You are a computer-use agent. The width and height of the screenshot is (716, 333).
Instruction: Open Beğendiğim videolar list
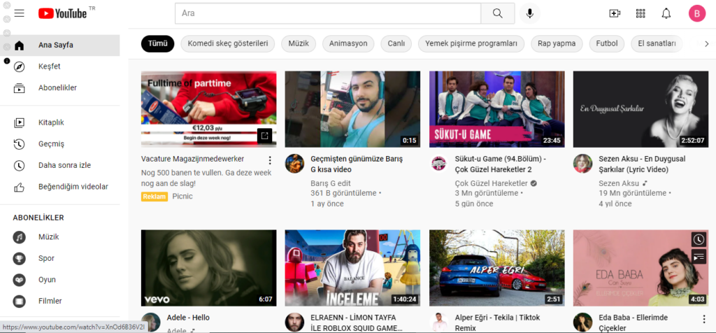tap(60, 186)
